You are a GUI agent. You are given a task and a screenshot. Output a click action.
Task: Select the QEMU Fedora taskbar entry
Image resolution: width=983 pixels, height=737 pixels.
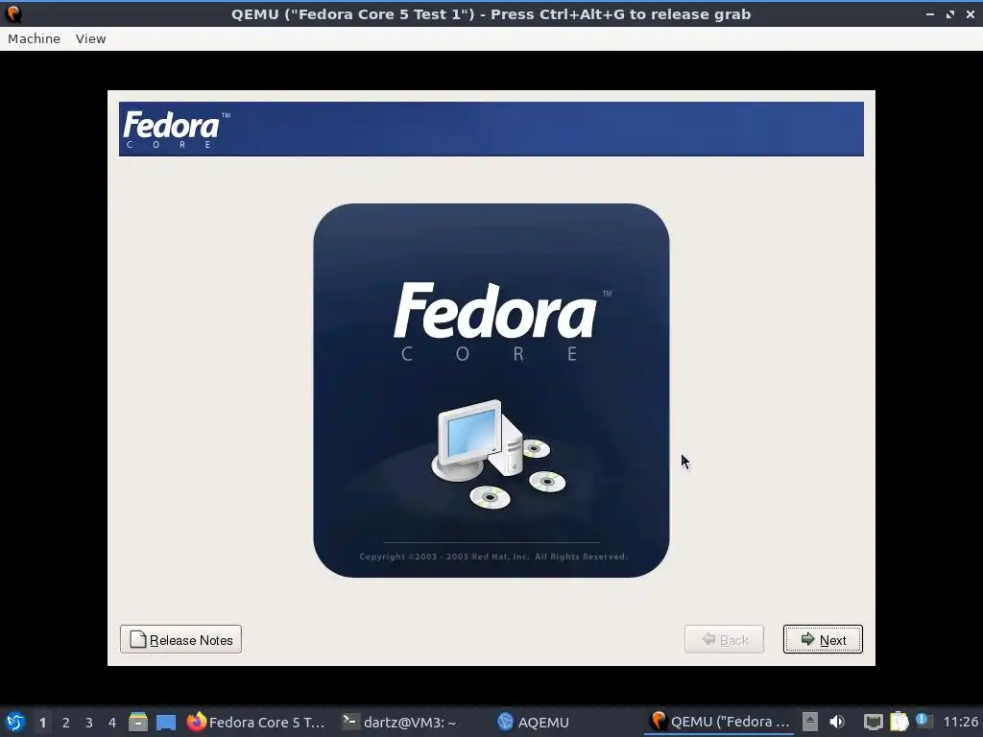click(x=720, y=722)
